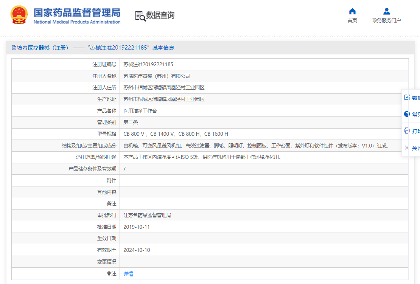Viewport: 420px width, 284px height.
Task: Click the 国家药品监督管理局 site title
Action: [x=77, y=13]
